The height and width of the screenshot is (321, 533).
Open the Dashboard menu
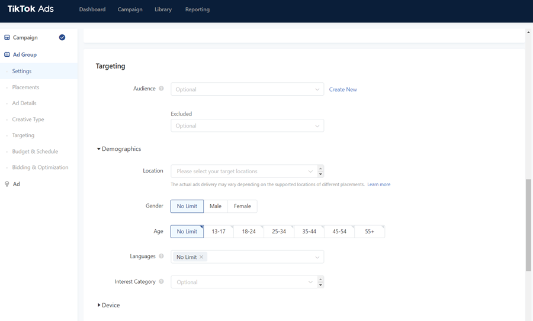pos(92,9)
